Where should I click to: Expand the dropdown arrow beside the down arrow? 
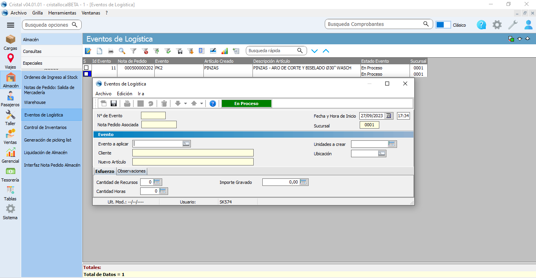pos(185,104)
